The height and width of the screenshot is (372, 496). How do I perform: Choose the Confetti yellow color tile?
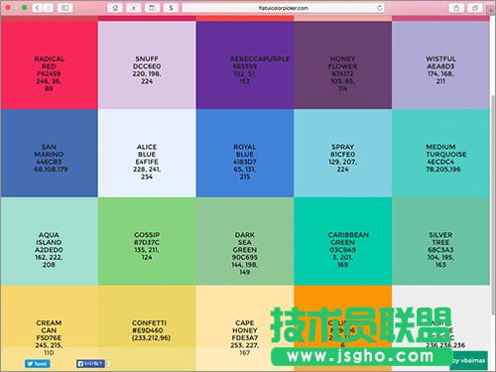click(x=147, y=328)
